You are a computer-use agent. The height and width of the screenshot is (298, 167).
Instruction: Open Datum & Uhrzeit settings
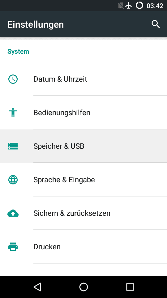coord(83,79)
